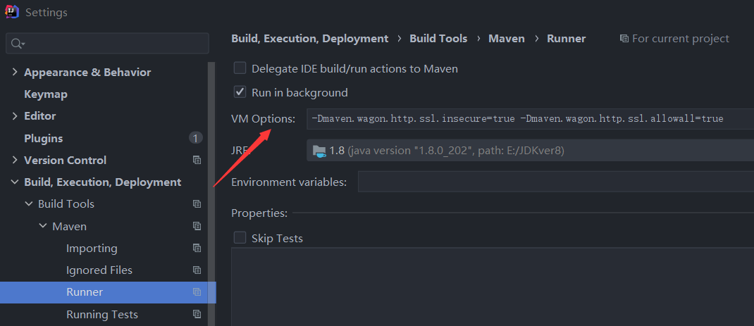
Task: Click project-level icon beside Ignored Files
Action: coord(197,270)
